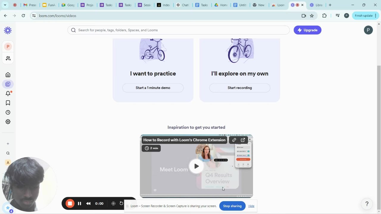
Task: Click the dotted grip icon on recording bar
Action: point(113,204)
